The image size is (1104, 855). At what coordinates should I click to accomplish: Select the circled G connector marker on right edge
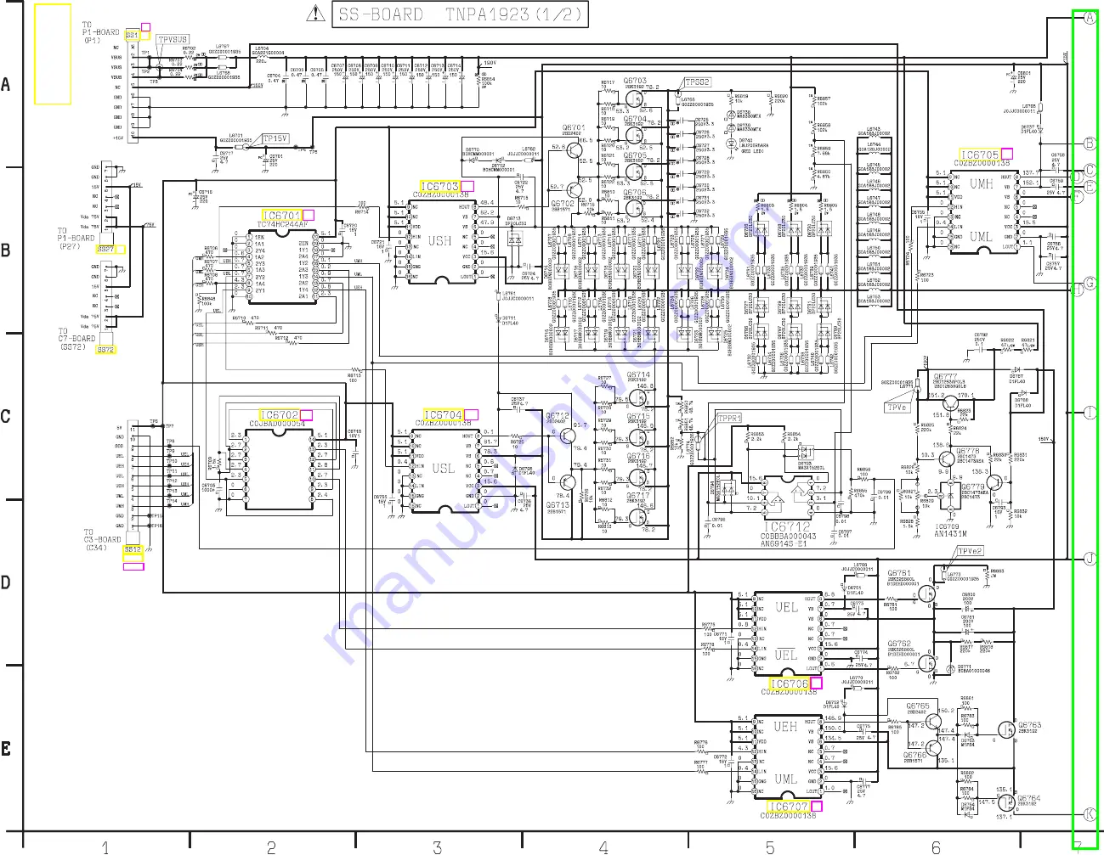point(1090,284)
